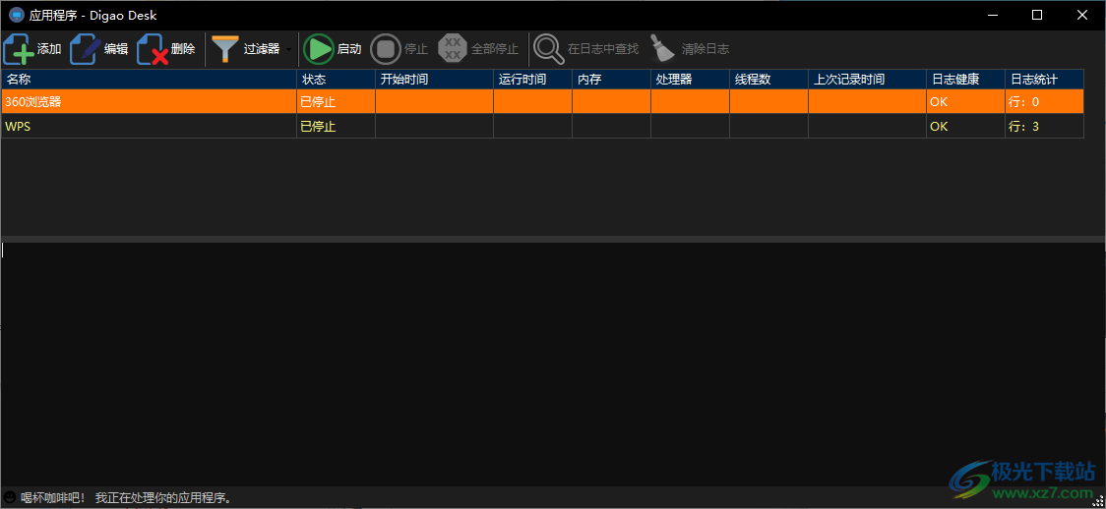Click the 线程数 column header

pyautogui.click(x=769, y=79)
